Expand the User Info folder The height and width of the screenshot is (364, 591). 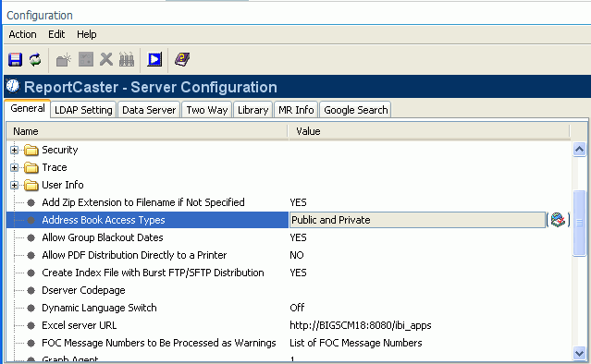[x=14, y=185]
